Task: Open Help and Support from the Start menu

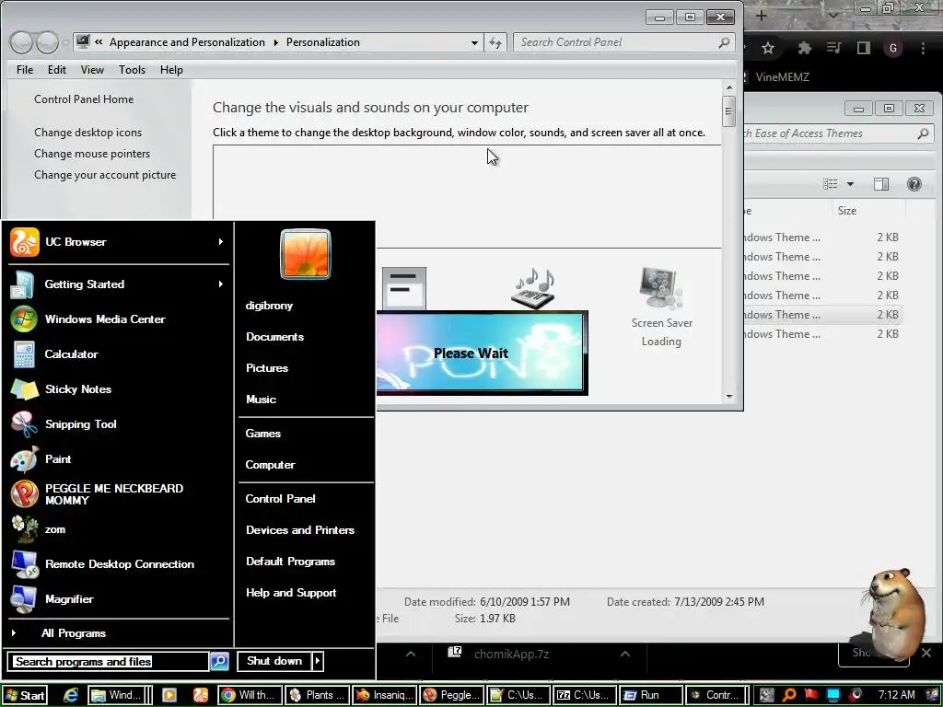Action: [x=291, y=593]
